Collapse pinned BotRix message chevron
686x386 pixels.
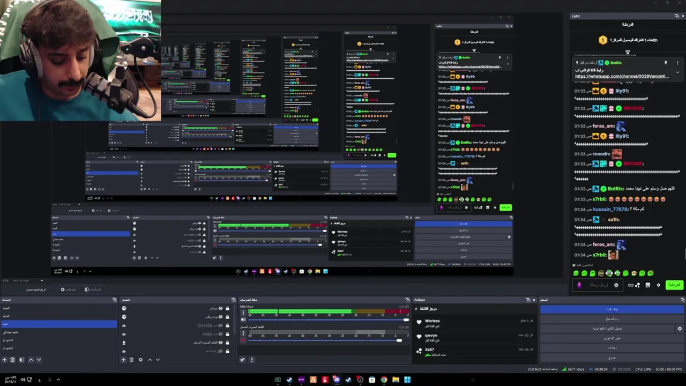tap(677, 72)
